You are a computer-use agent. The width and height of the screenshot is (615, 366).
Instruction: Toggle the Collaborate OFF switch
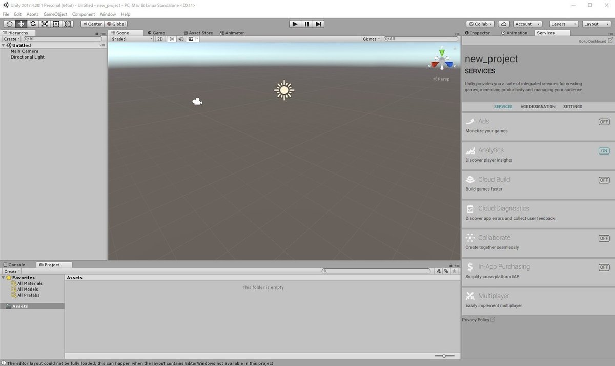[604, 238]
